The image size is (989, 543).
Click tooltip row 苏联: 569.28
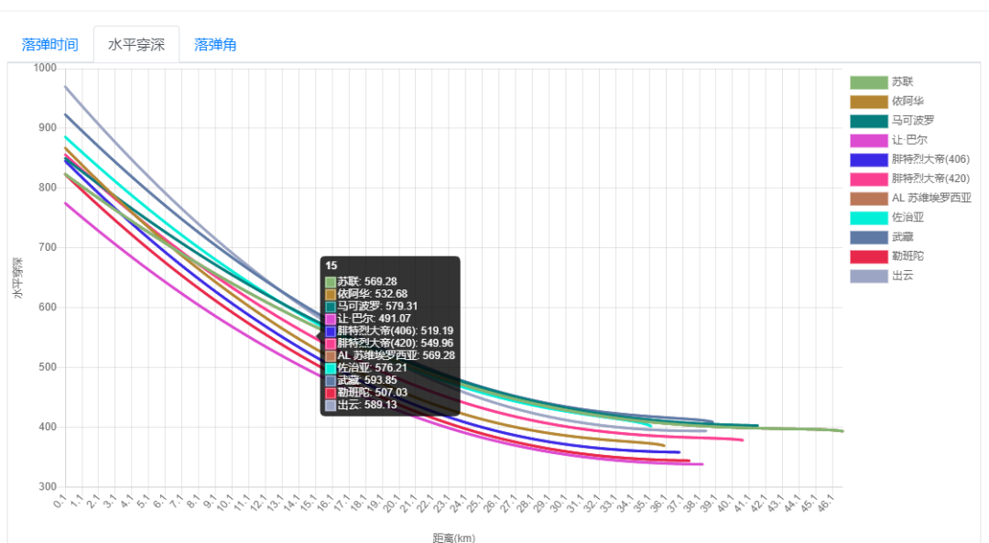[362, 282]
